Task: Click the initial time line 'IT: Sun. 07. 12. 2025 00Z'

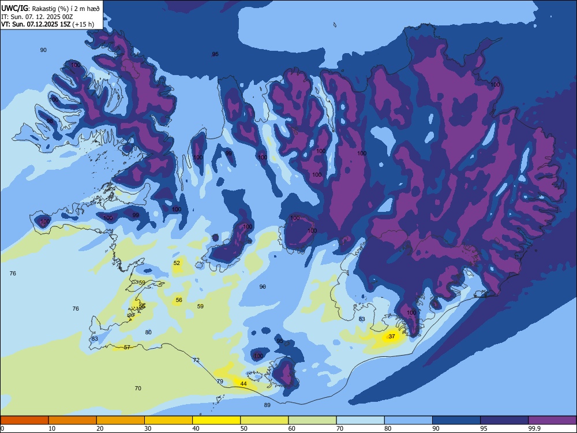Action: 37,17
